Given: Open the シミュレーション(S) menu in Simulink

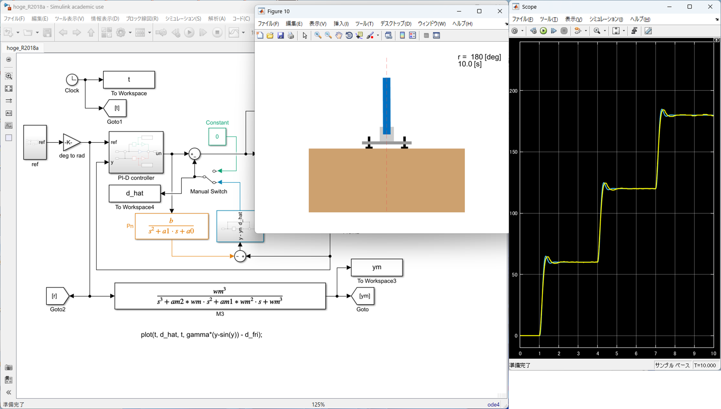Looking at the screenshot, I should (183, 18).
